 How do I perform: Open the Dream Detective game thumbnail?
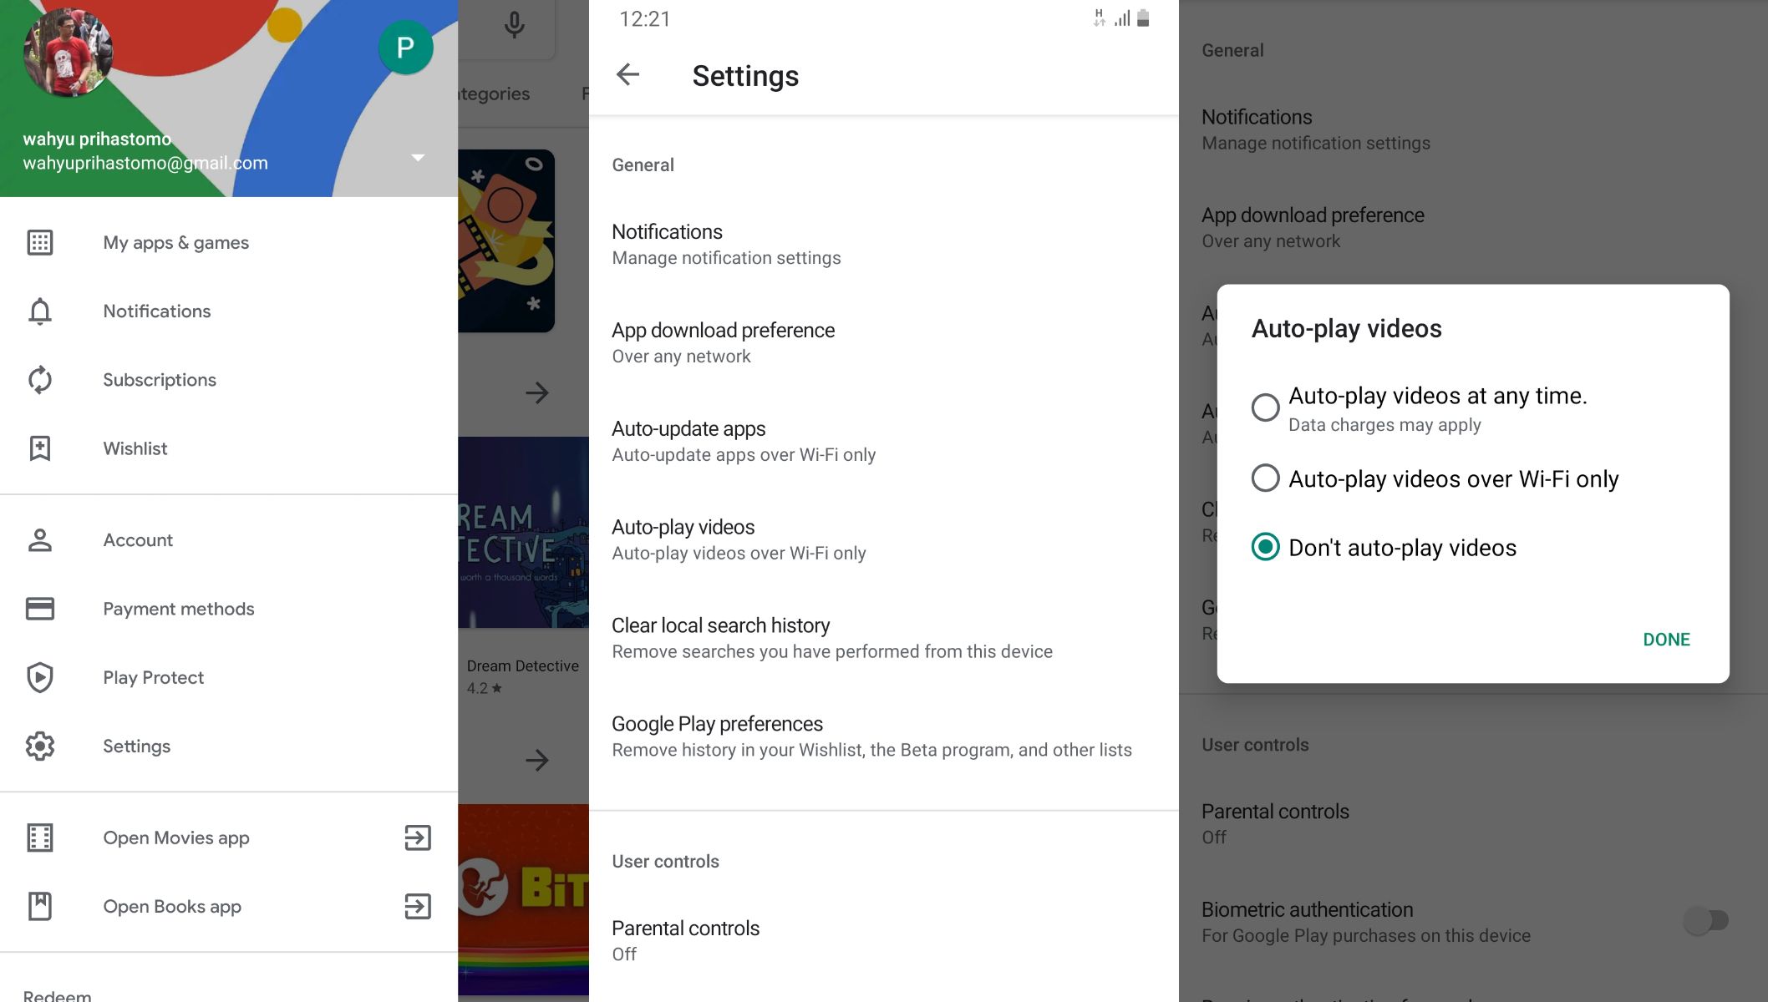coord(524,532)
